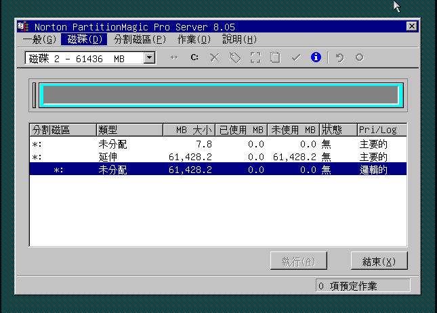
Task: Click the check partition toolbar icon
Action: pyautogui.click(x=255, y=58)
